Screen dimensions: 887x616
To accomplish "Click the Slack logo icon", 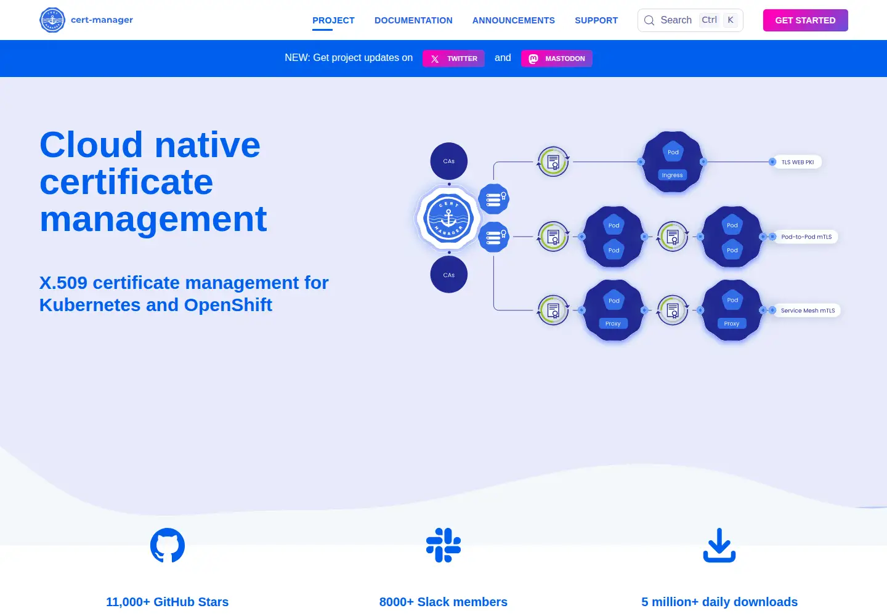I will point(443,545).
